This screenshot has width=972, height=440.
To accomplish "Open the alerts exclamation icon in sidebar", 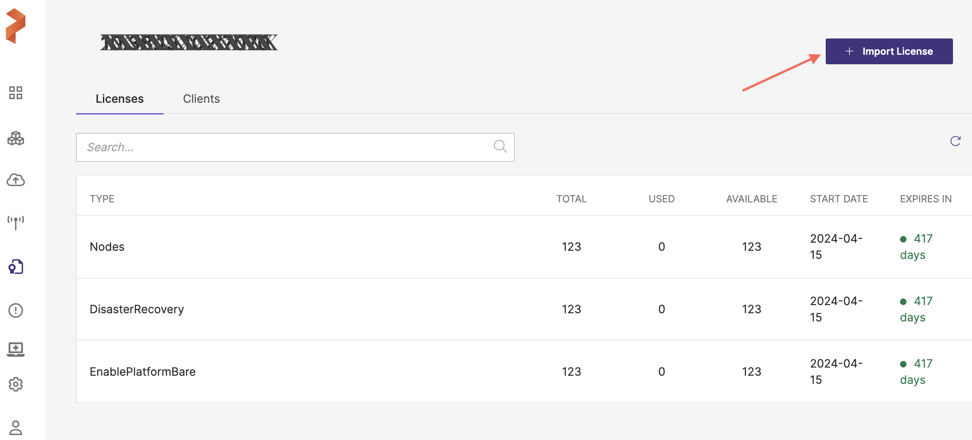I will 16,310.
